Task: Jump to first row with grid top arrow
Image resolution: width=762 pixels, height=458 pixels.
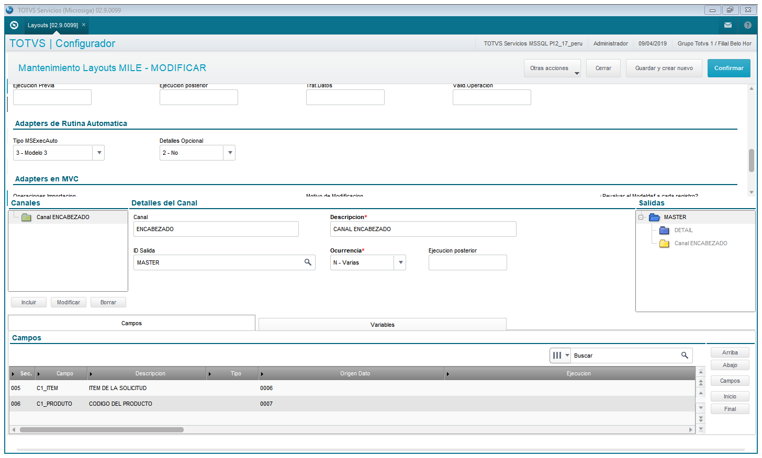Action: pos(701,372)
